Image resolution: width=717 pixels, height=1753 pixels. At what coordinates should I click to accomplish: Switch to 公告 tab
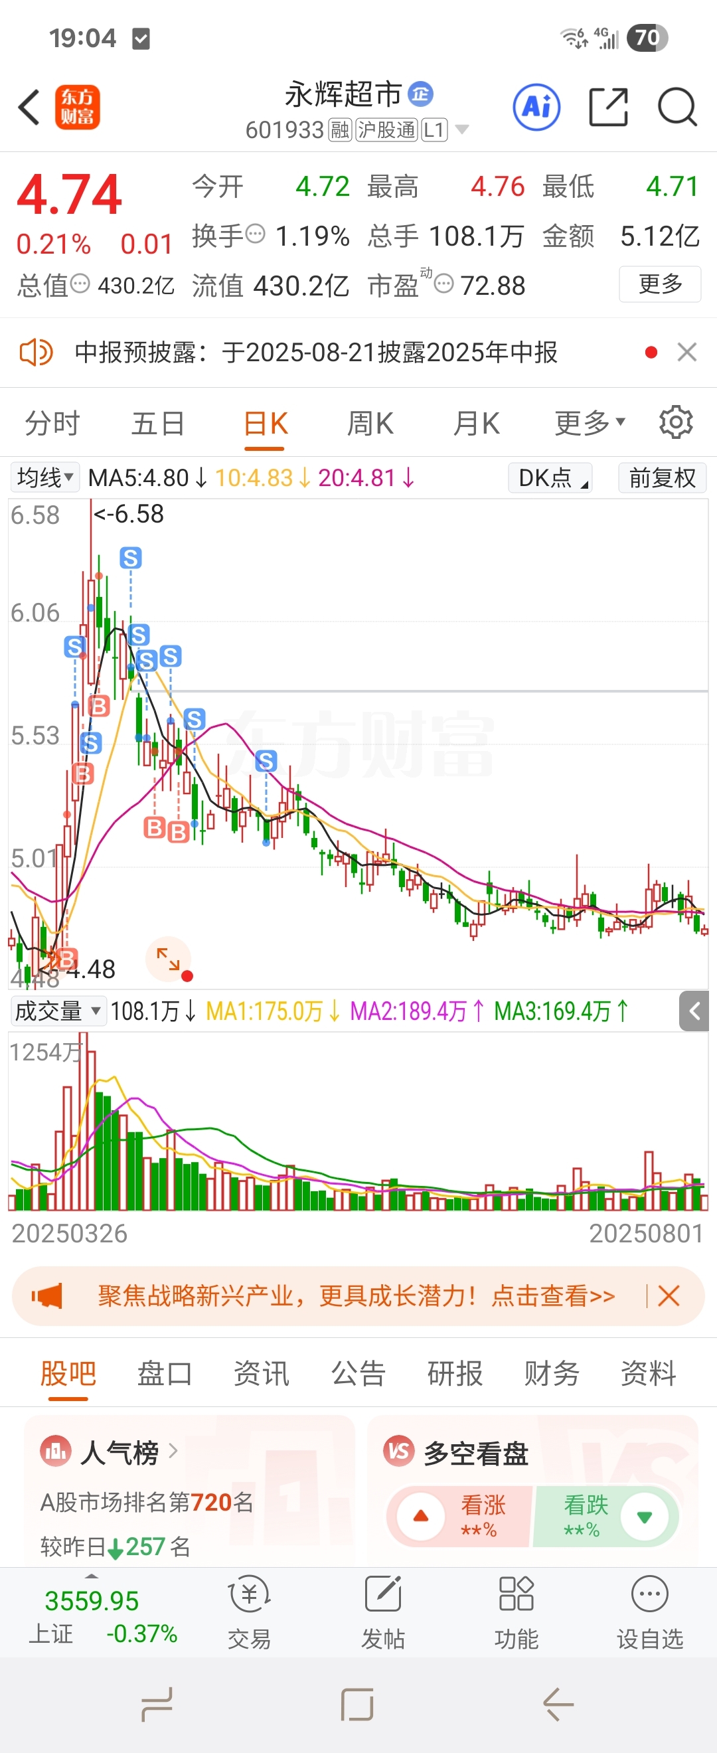click(x=358, y=1373)
